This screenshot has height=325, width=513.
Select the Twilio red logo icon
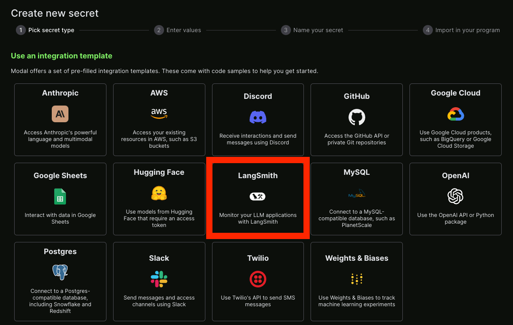258,279
